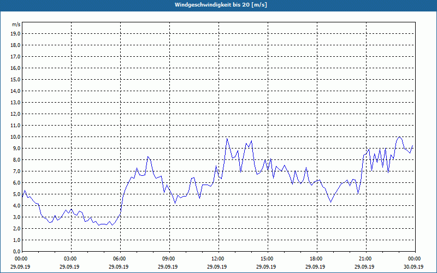The height and width of the screenshot is (273, 437).
Task: Click the 03:00 time axis label
Action: (x=71, y=259)
